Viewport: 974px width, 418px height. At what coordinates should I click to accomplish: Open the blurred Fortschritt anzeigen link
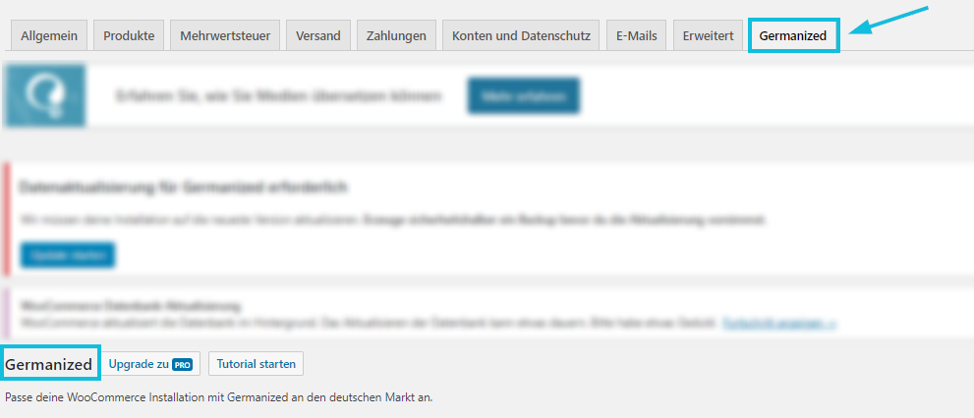click(x=779, y=323)
